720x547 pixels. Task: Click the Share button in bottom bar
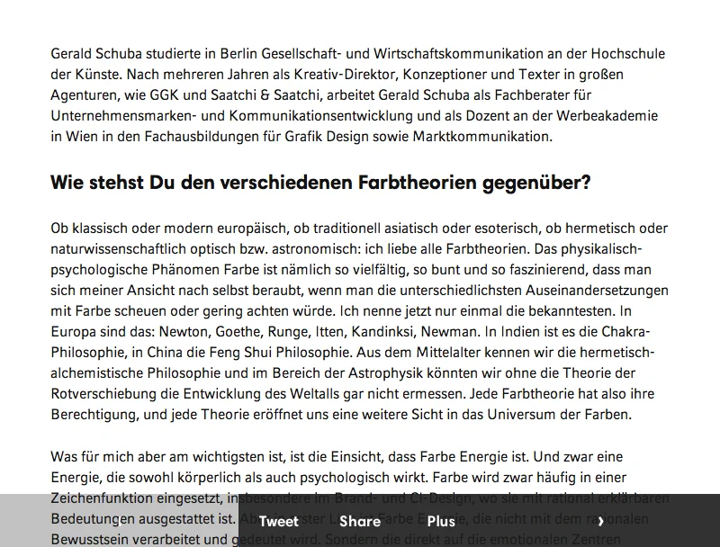tap(360, 521)
